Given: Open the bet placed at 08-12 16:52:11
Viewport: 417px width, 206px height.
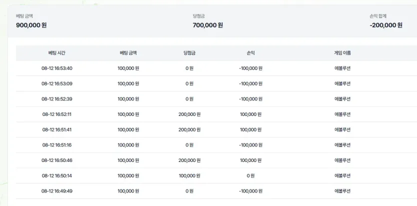Looking at the screenshot, I should click(x=57, y=114).
